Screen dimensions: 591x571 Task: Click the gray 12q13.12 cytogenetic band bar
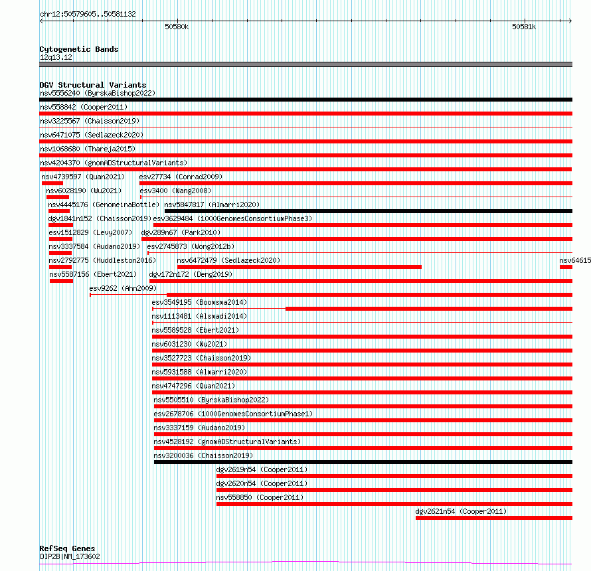pos(305,64)
